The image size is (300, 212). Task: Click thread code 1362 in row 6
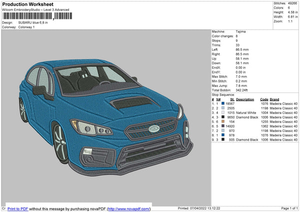(x=264, y=126)
